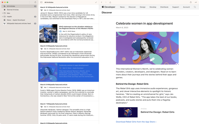Screen dimensions: 199x124
Task: Expand the Mac folder
Action: coord(2,13)
